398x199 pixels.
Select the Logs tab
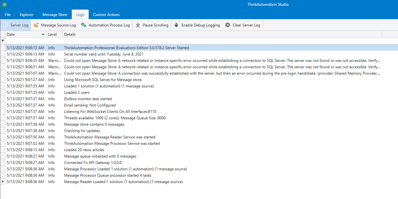(x=80, y=15)
